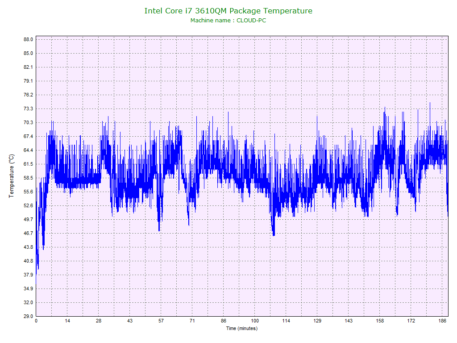Click the 29.0 temperature axis value
The image size is (457, 343).
click(28, 316)
